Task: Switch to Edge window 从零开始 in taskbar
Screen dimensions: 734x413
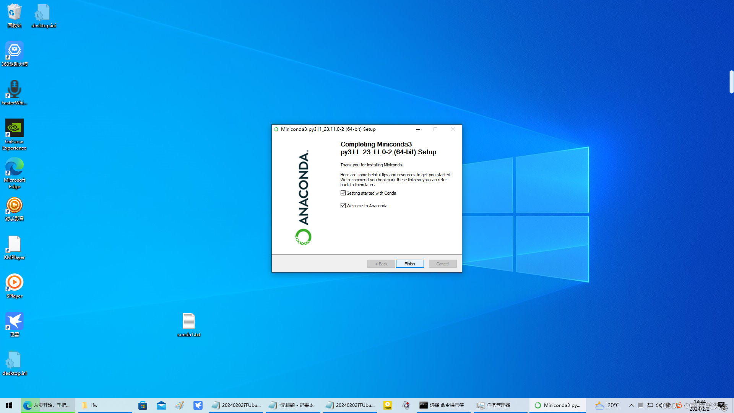Action: coord(48,405)
